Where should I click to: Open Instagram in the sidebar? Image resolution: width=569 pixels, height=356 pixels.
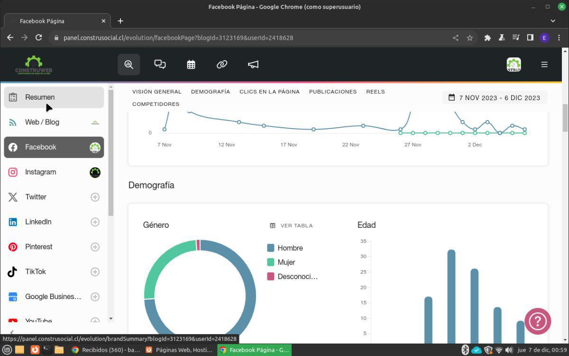click(x=40, y=172)
